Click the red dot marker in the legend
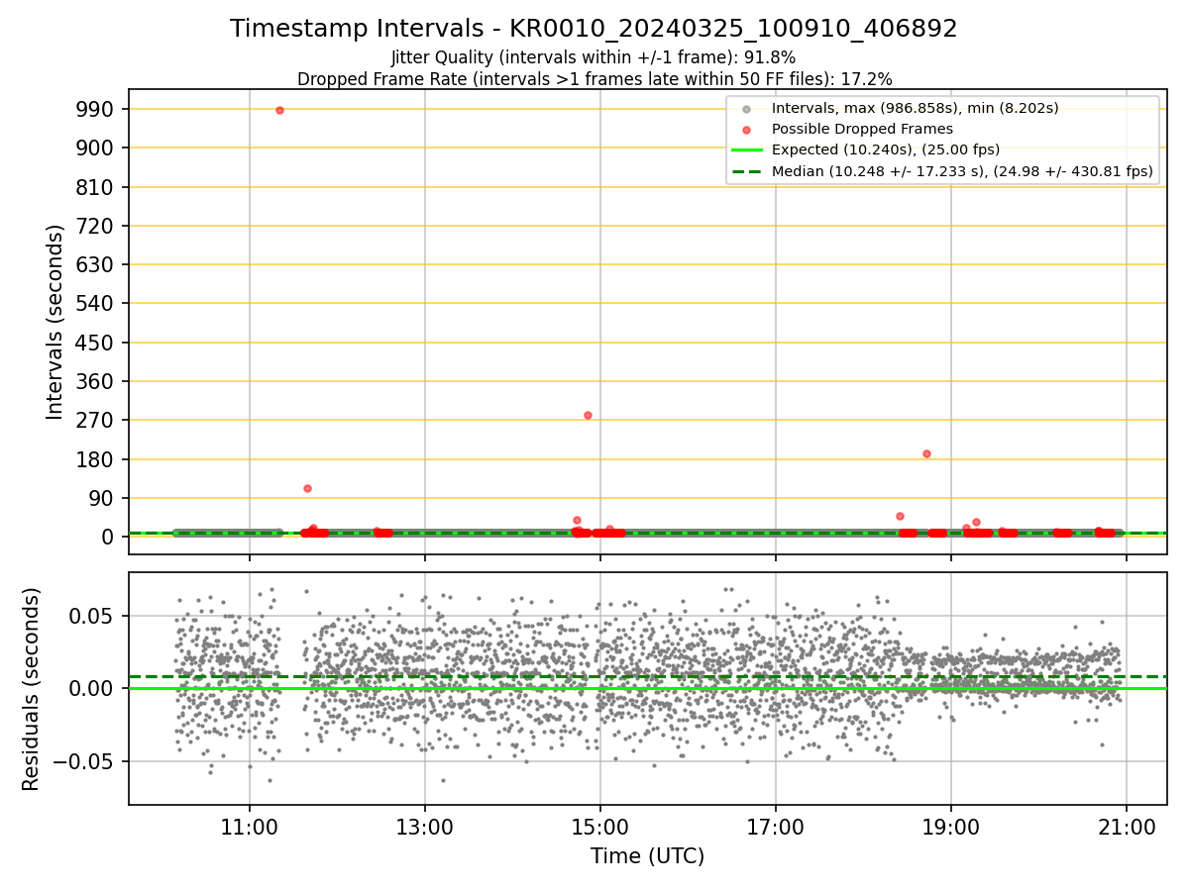1189x891 pixels. pos(746,130)
